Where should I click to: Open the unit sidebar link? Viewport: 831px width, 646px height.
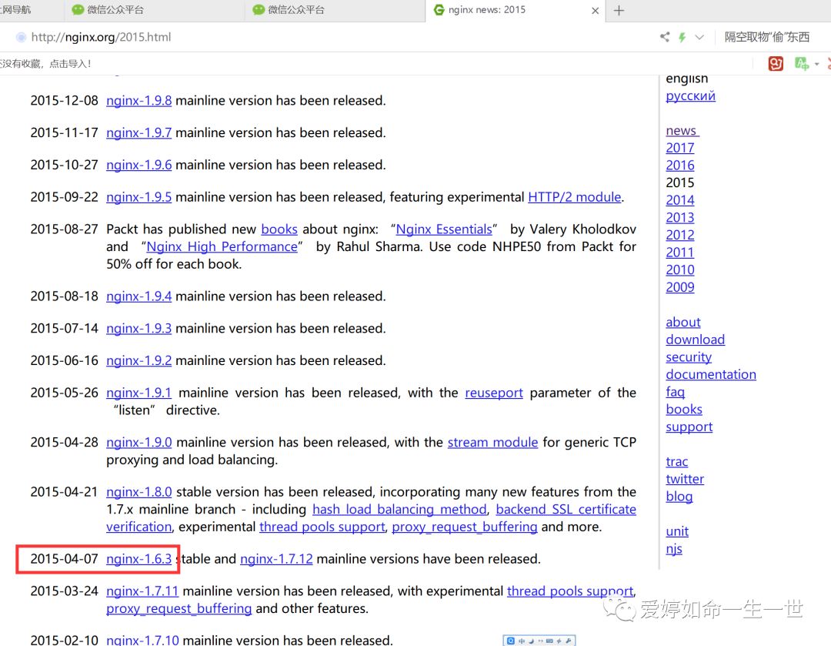click(677, 531)
